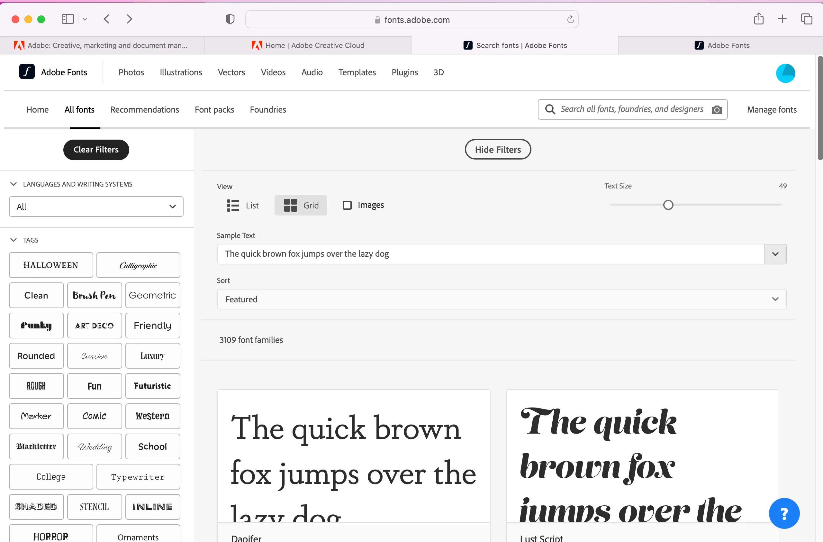The height and width of the screenshot is (542, 823).
Task: Click the Clear Filters button
Action: pos(96,150)
